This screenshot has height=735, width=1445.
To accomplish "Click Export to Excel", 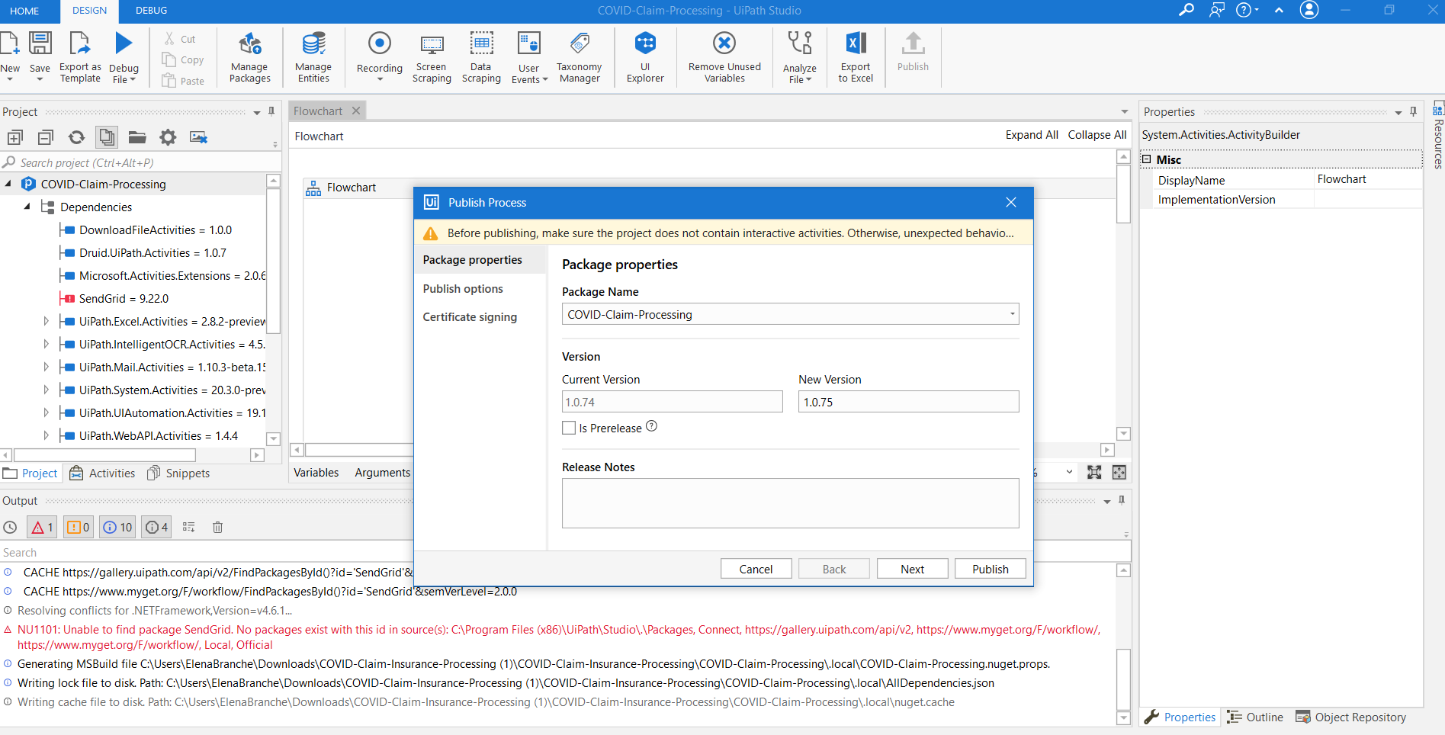I will [856, 57].
